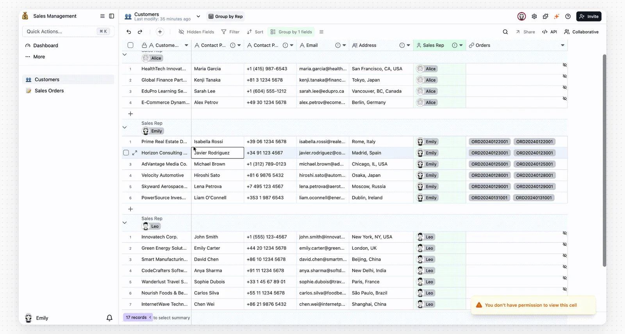Click the first ORD20240131001 order tag
The image size is (625, 334).
pos(489,198)
